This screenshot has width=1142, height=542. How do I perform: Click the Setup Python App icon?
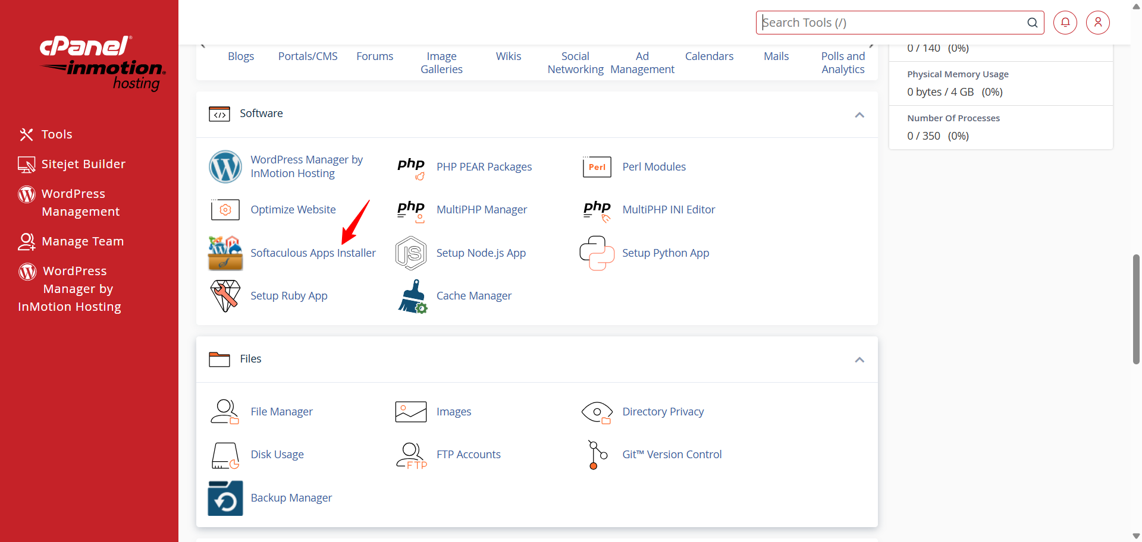coord(597,253)
